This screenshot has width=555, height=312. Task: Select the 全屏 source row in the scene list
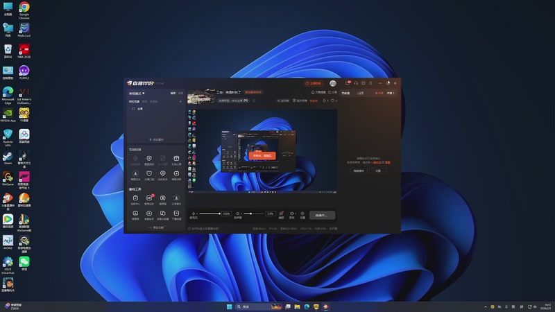tap(155, 109)
